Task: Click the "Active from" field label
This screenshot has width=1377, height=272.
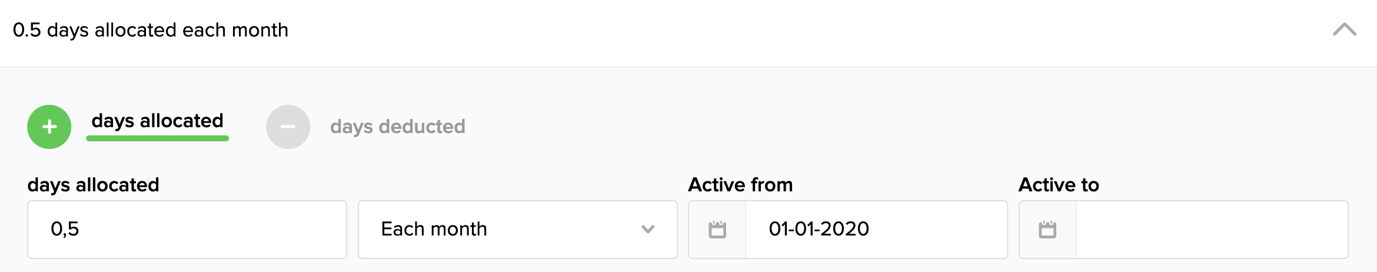Action: point(740,185)
